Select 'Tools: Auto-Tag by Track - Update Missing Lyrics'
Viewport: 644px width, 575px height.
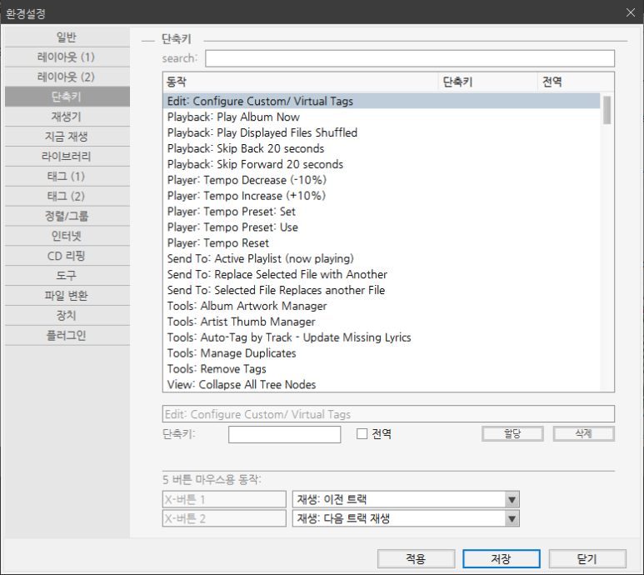pyautogui.click(x=382, y=337)
